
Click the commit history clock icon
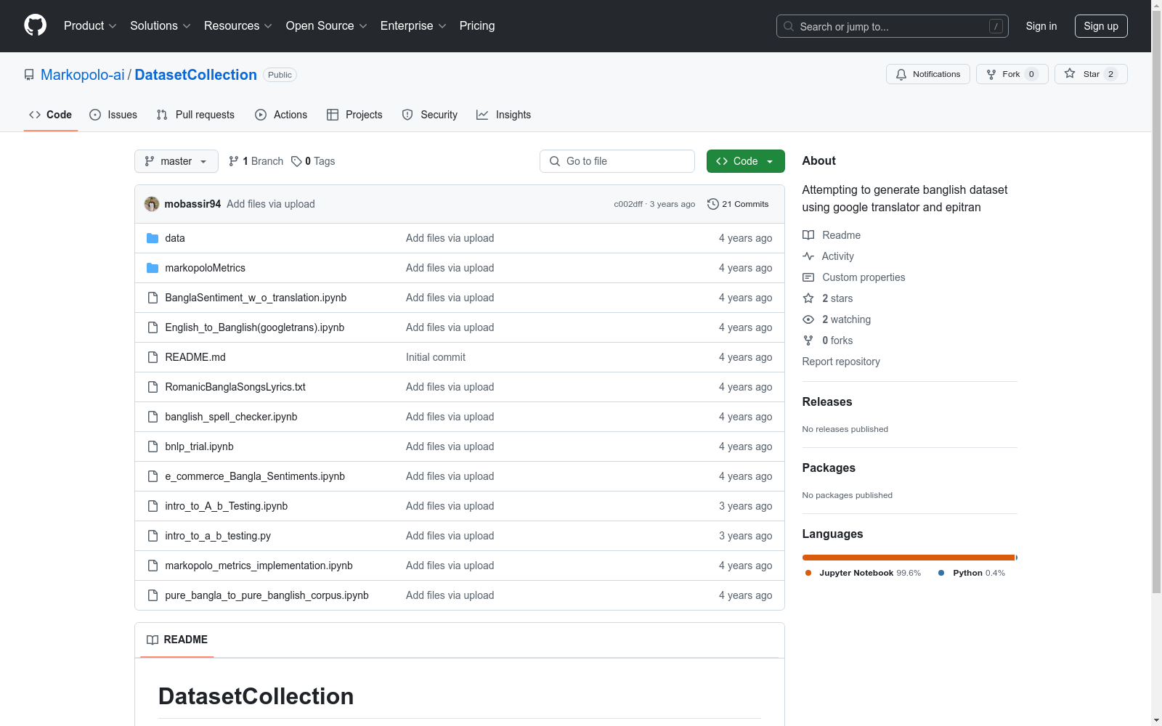tap(713, 204)
